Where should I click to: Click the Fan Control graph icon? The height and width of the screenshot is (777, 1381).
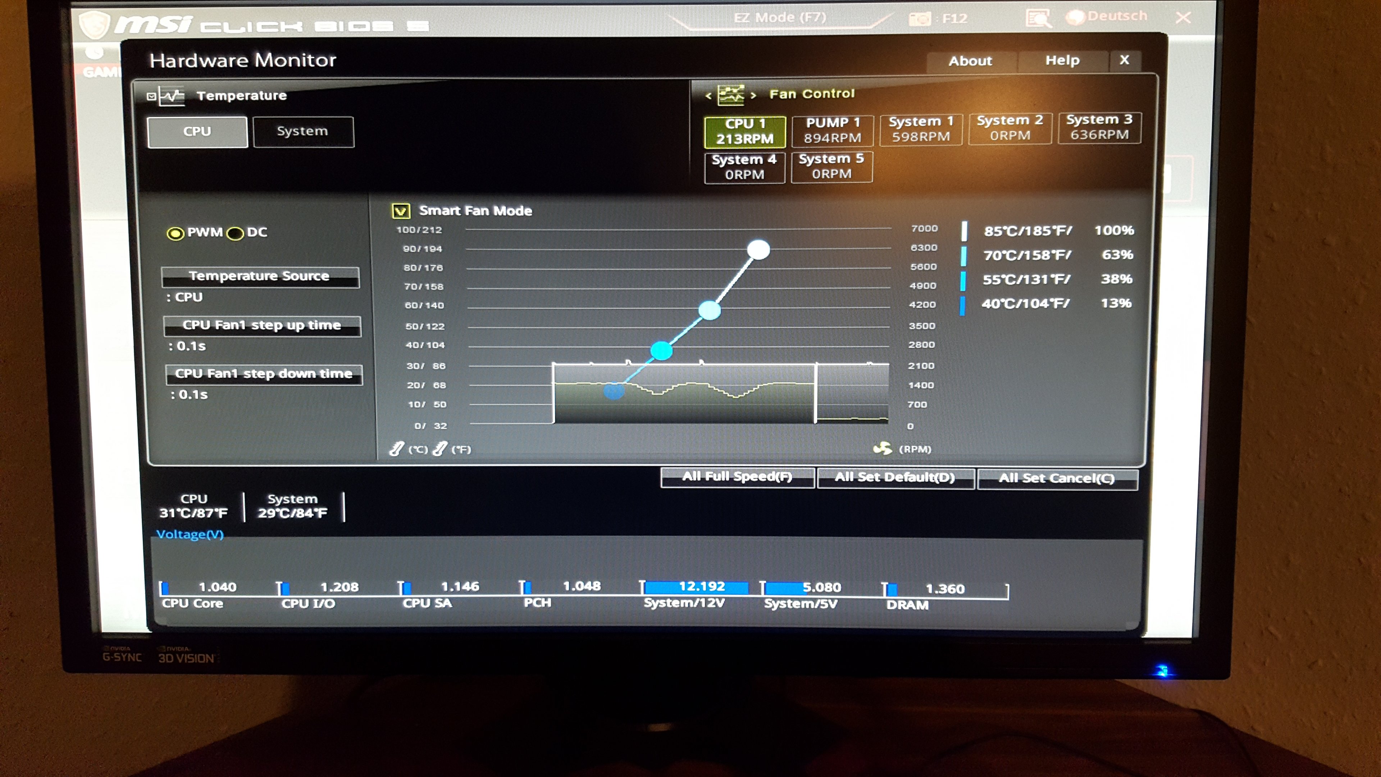[731, 95]
